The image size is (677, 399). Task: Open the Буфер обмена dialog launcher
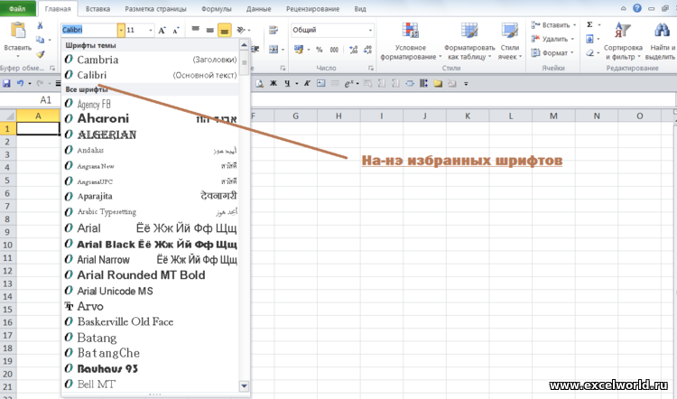[x=52, y=69]
